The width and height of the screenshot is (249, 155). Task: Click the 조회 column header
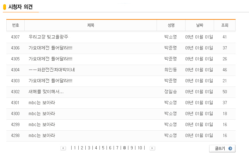pyautogui.click(x=225, y=25)
